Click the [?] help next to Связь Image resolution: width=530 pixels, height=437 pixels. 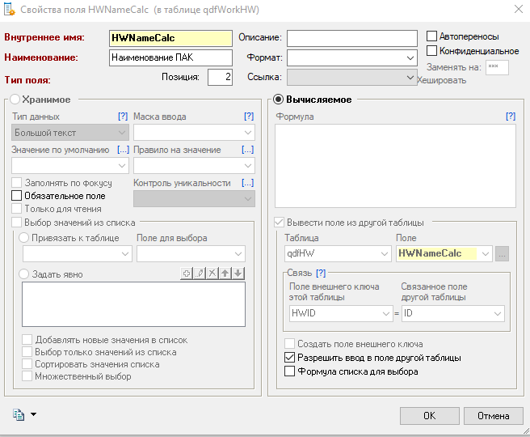(321, 273)
